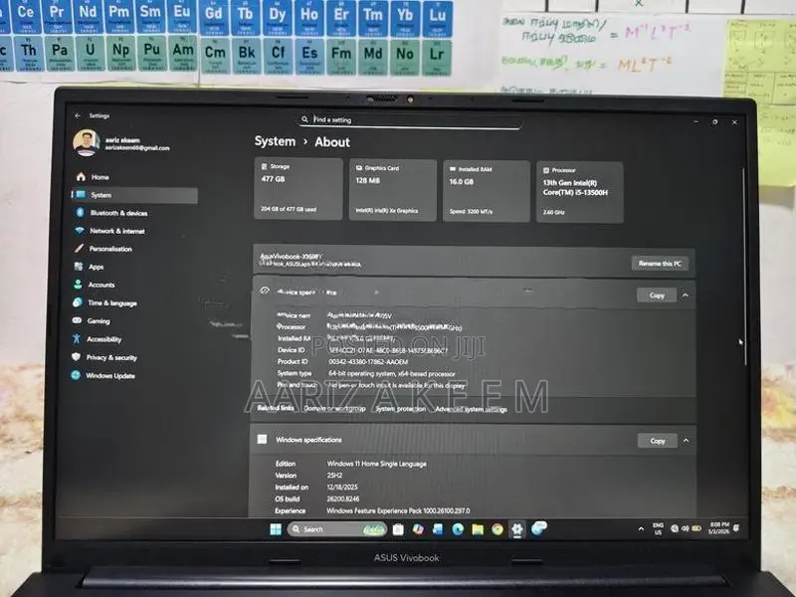
Task: Click the back arrow in Settings
Action: click(78, 115)
